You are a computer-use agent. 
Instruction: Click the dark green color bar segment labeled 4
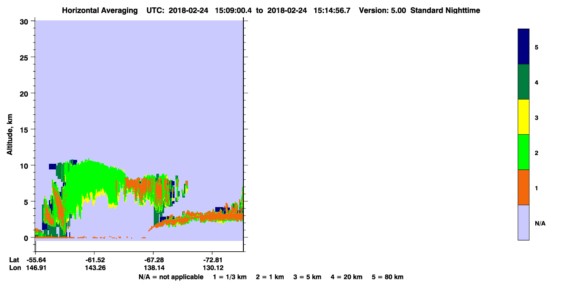(x=524, y=82)
